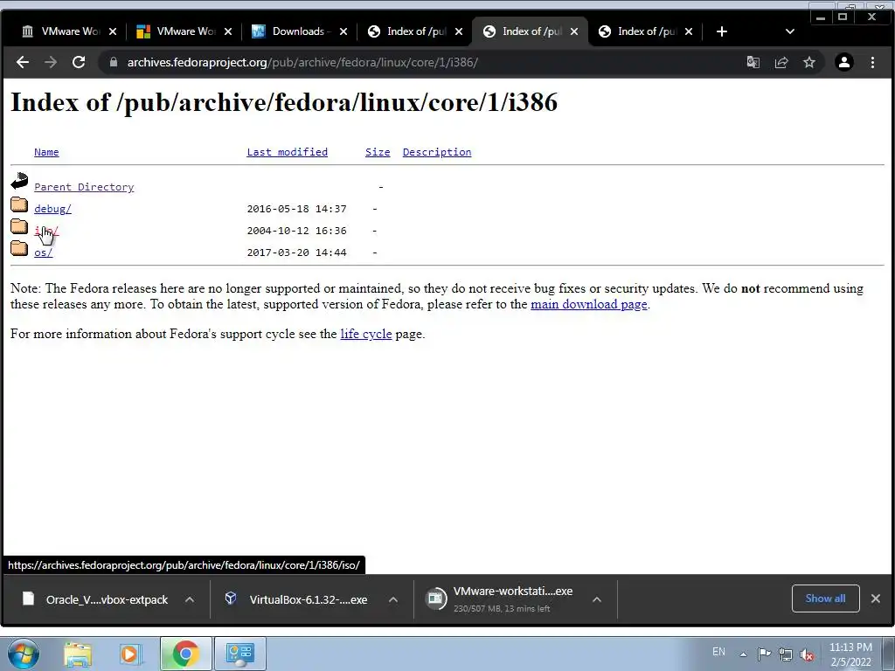
Task: Click the Chrome taskbar icon
Action: click(185, 654)
